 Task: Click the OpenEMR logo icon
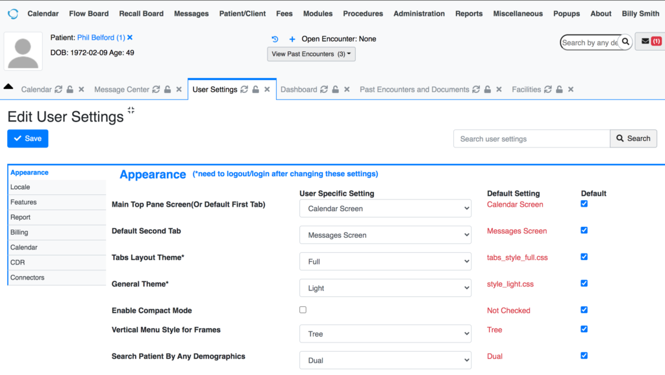point(13,14)
